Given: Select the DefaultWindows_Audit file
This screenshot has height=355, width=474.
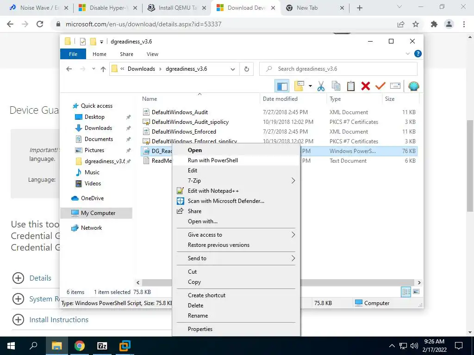Looking at the screenshot, I should pos(180,112).
